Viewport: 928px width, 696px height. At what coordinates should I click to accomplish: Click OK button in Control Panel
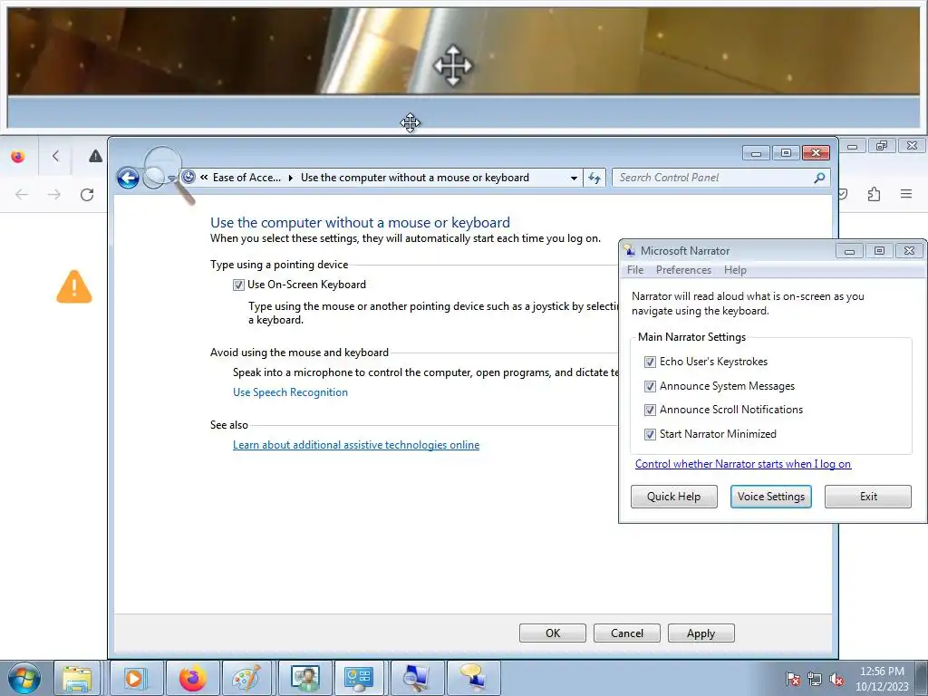click(x=553, y=633)
